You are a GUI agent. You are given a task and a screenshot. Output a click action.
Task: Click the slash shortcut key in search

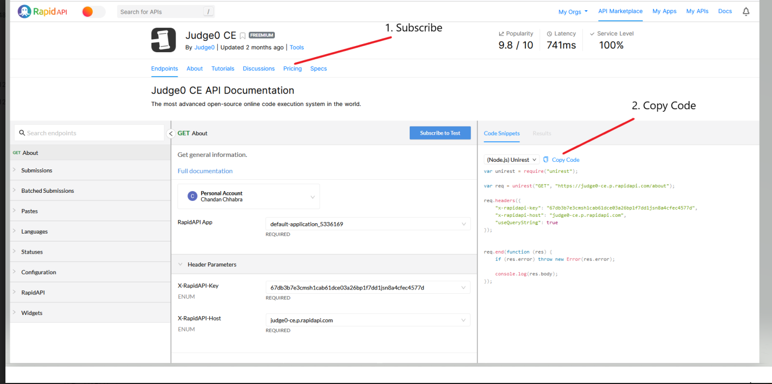tap(209, 11)
